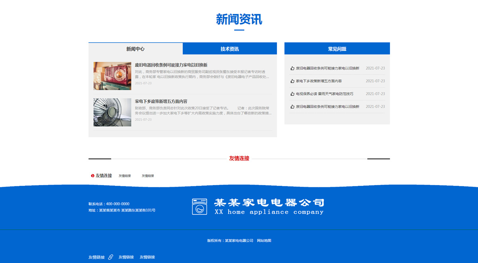Click last 友情链接 link in bottom footer row
Image resolution: width=478 pixels, height=263 pixels.
click(147, 257)
